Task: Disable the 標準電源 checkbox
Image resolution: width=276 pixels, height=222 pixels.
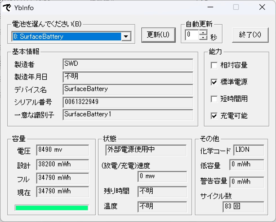Action: 214,82
